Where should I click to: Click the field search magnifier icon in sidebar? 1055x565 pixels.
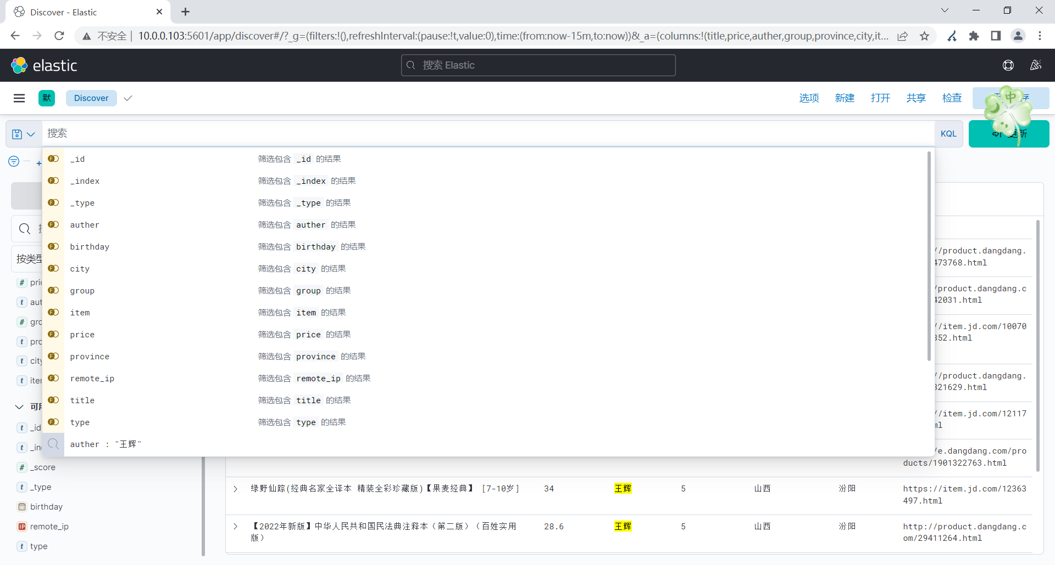25,229
